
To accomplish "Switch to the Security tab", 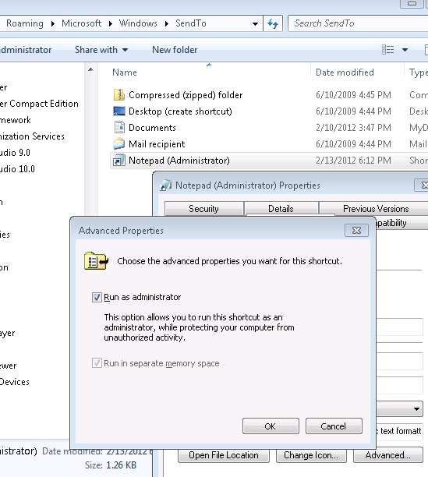I will (x=203, y=209).
